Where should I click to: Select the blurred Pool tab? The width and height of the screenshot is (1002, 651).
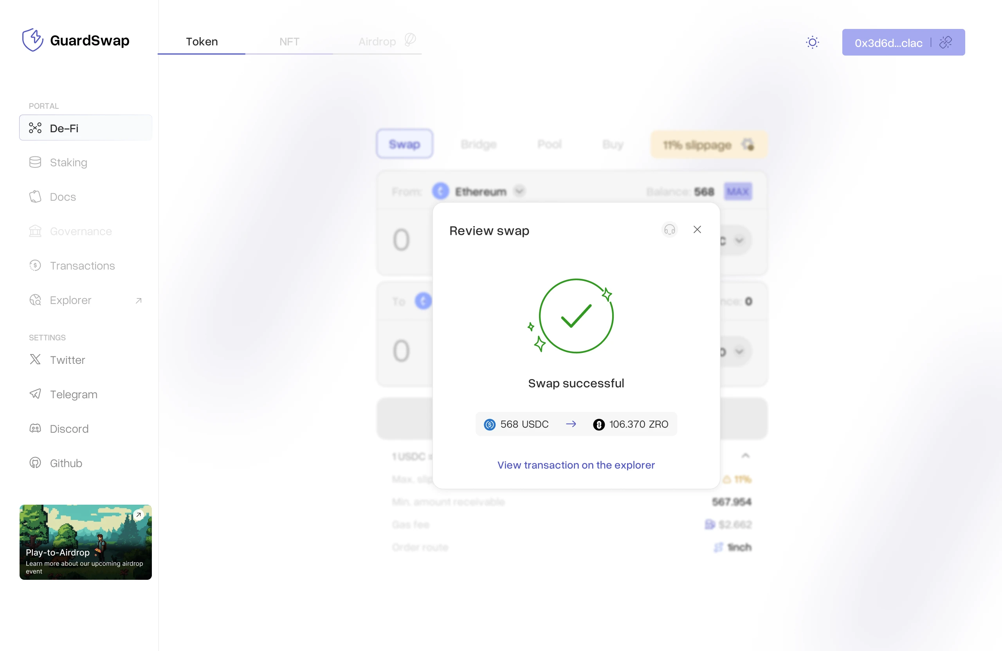(x=550, y=144)
